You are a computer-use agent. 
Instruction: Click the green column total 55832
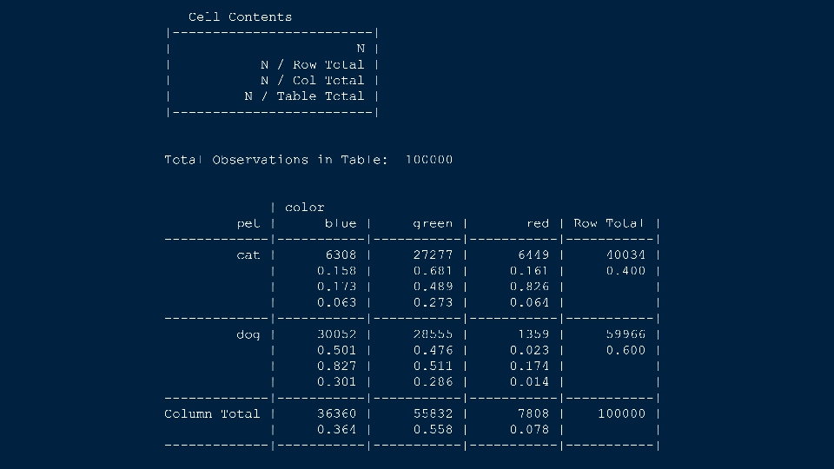pos(433,413)
